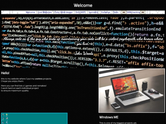Open the Welcome link in the navigation bar
This screenshot has height=124, width=166.
30,12
